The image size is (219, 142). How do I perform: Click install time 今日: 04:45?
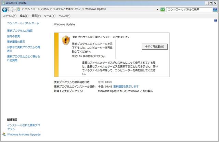[x=105, y=87]
